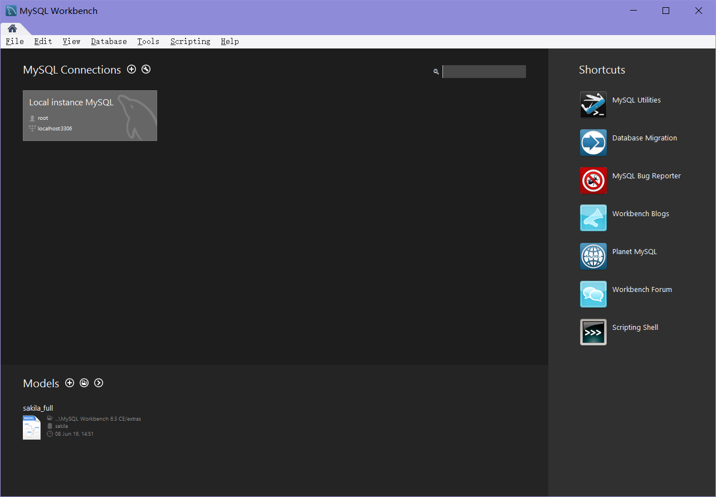Create a new model with plus icon
This screenshot has height=497, width=716.
pos(70,383)
